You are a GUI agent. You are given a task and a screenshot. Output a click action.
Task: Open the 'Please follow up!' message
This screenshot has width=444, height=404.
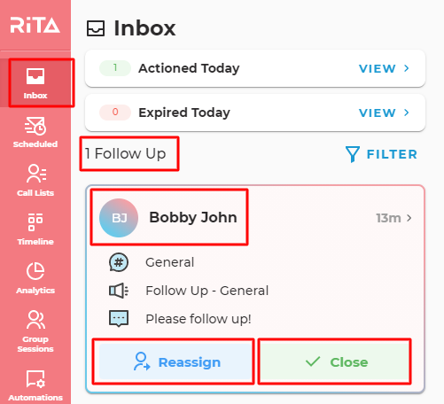pos(199,319)
